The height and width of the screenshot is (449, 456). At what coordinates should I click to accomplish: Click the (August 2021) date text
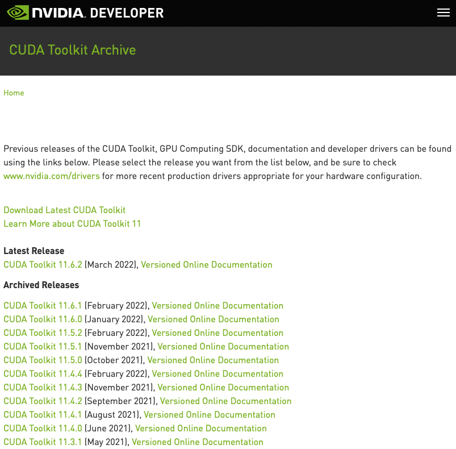(x=112, y=415)
